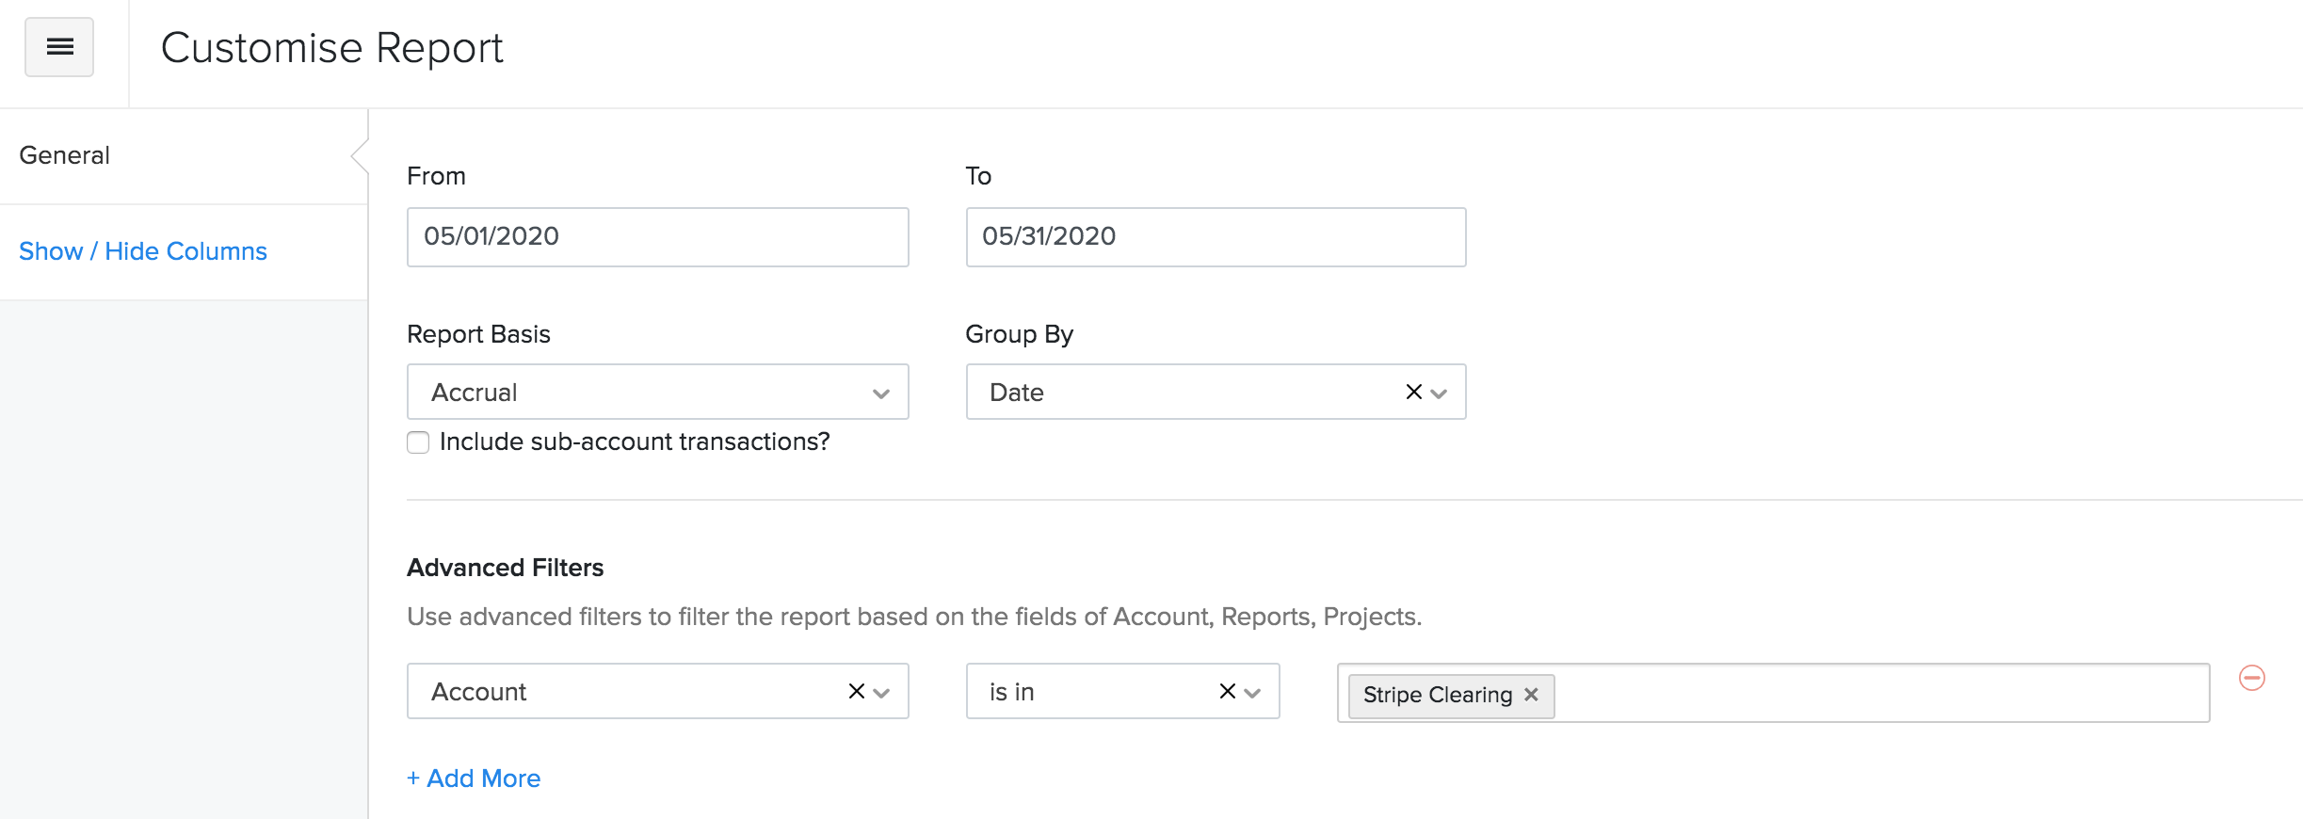This screenshot has height=819, width=2303.
Task: Click inside the filter value tags box
Action: 1874,694
